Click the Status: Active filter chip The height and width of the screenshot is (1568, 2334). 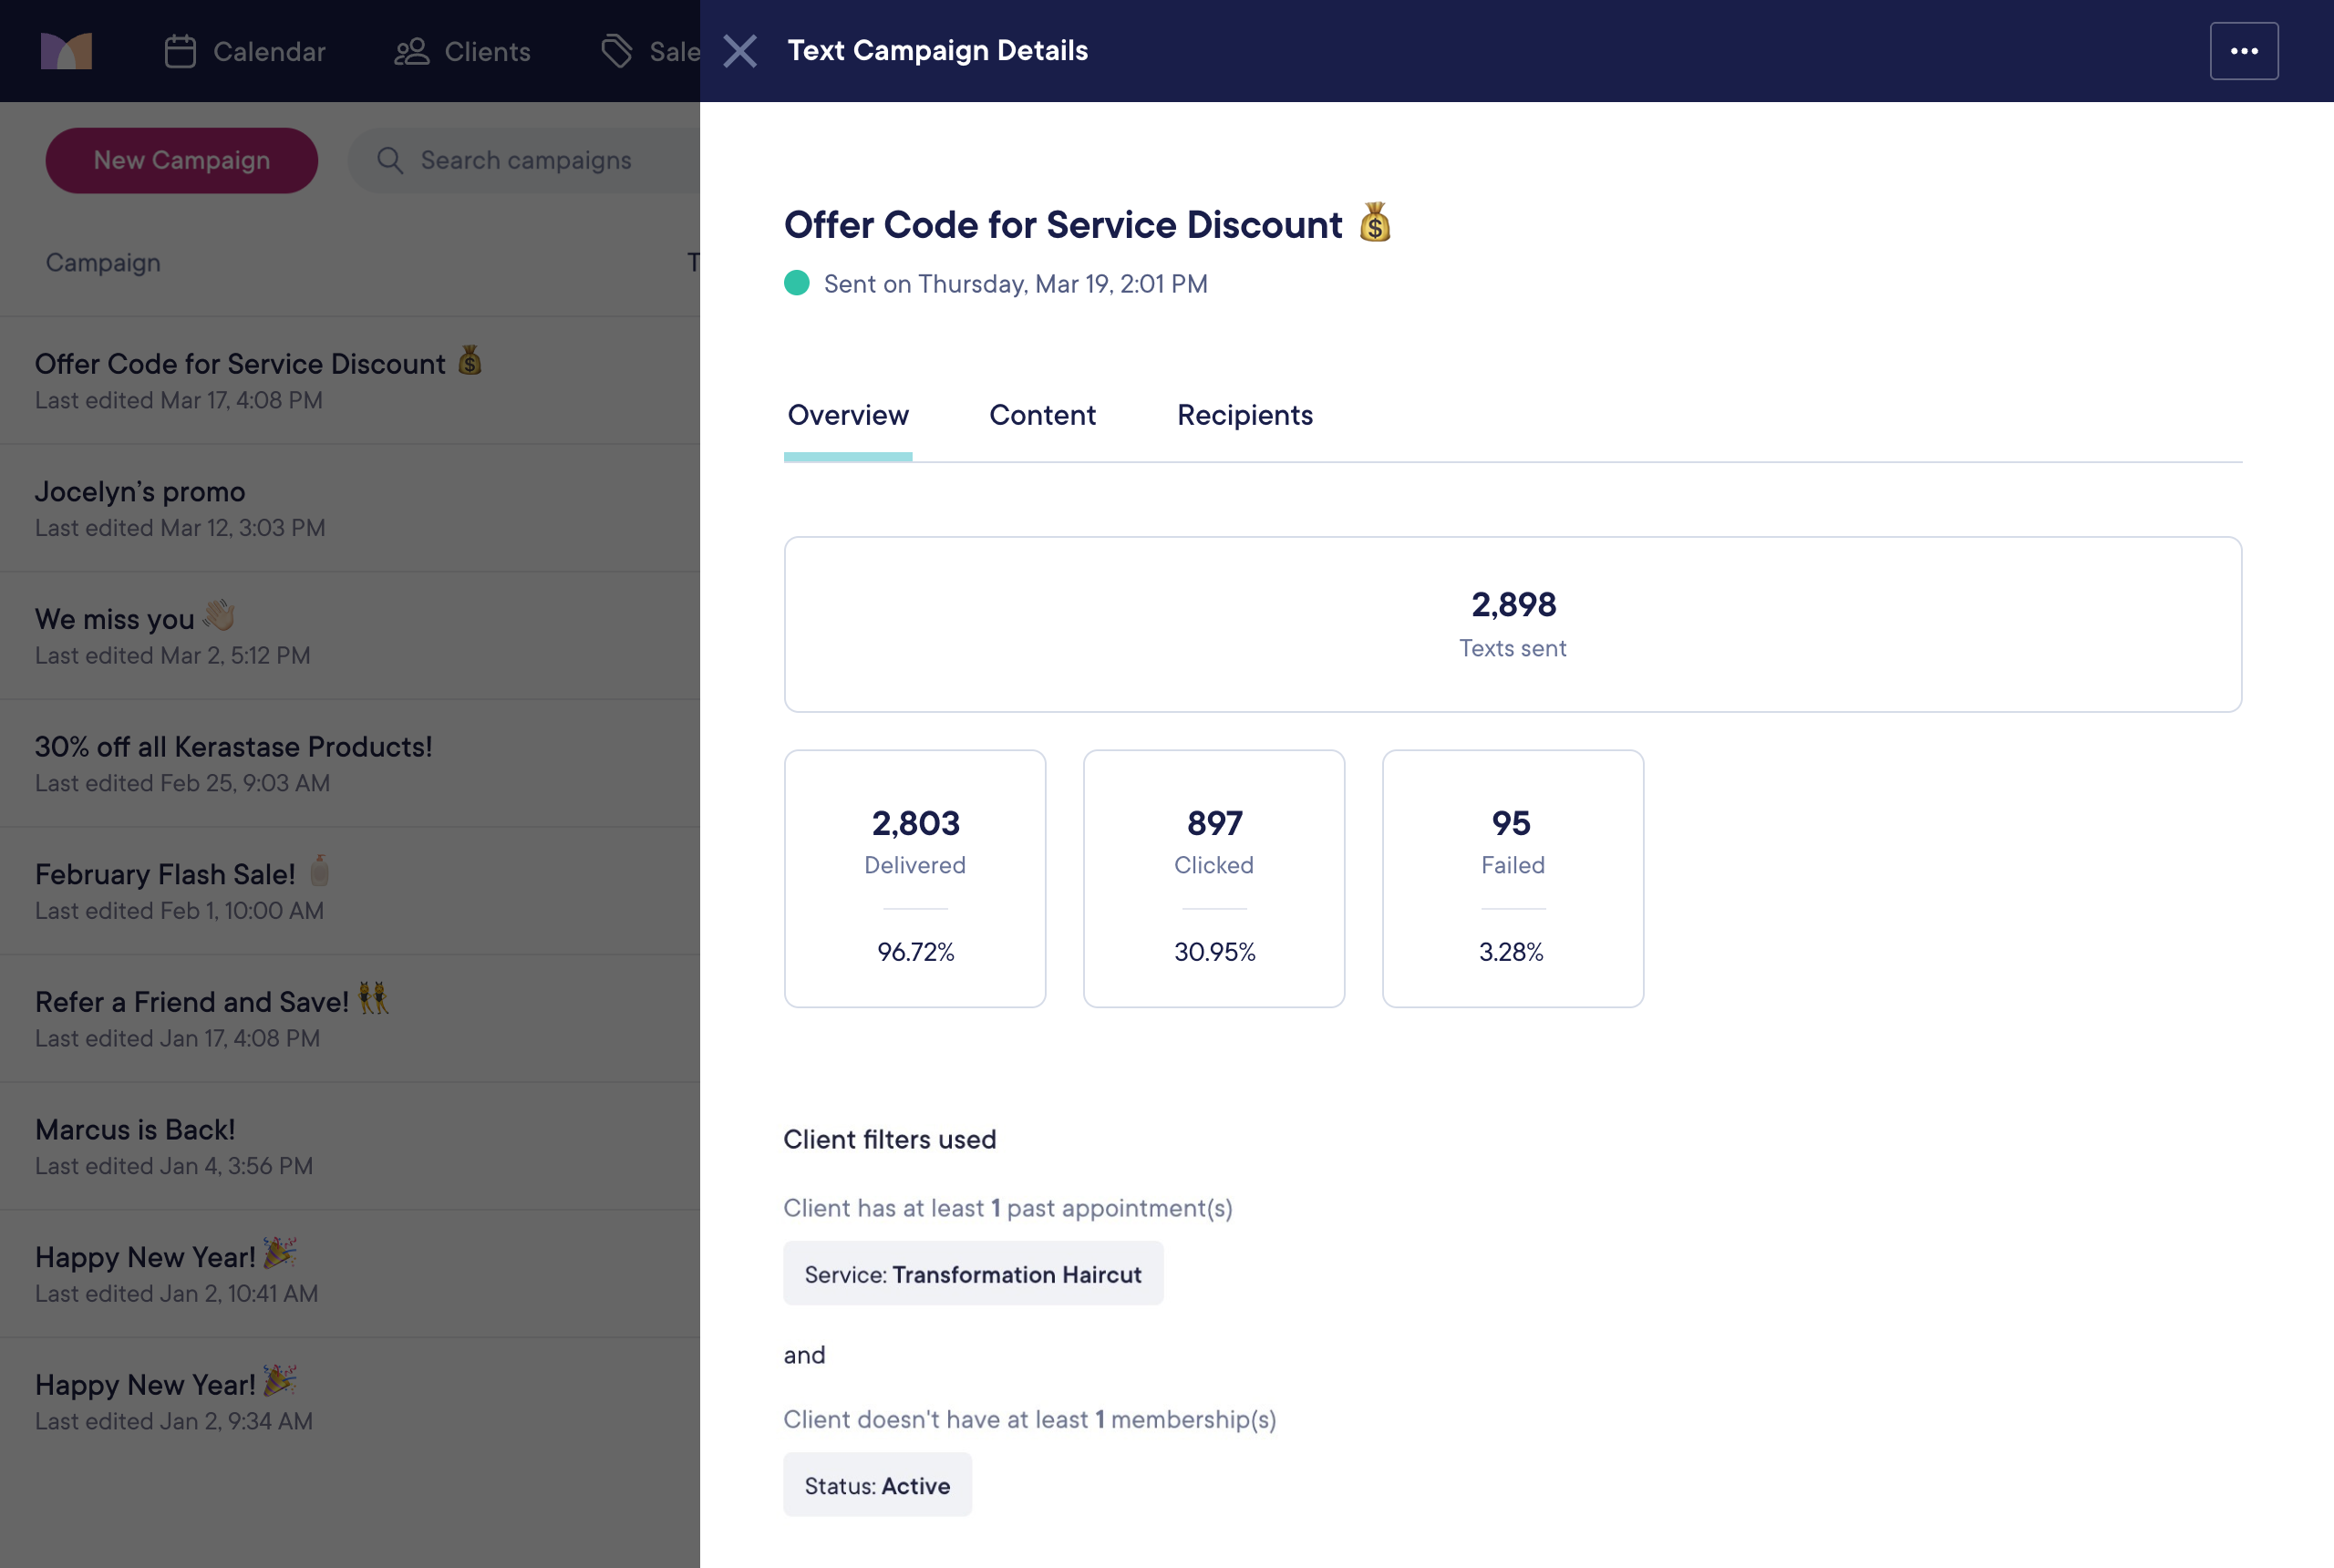pos(876,1485)
